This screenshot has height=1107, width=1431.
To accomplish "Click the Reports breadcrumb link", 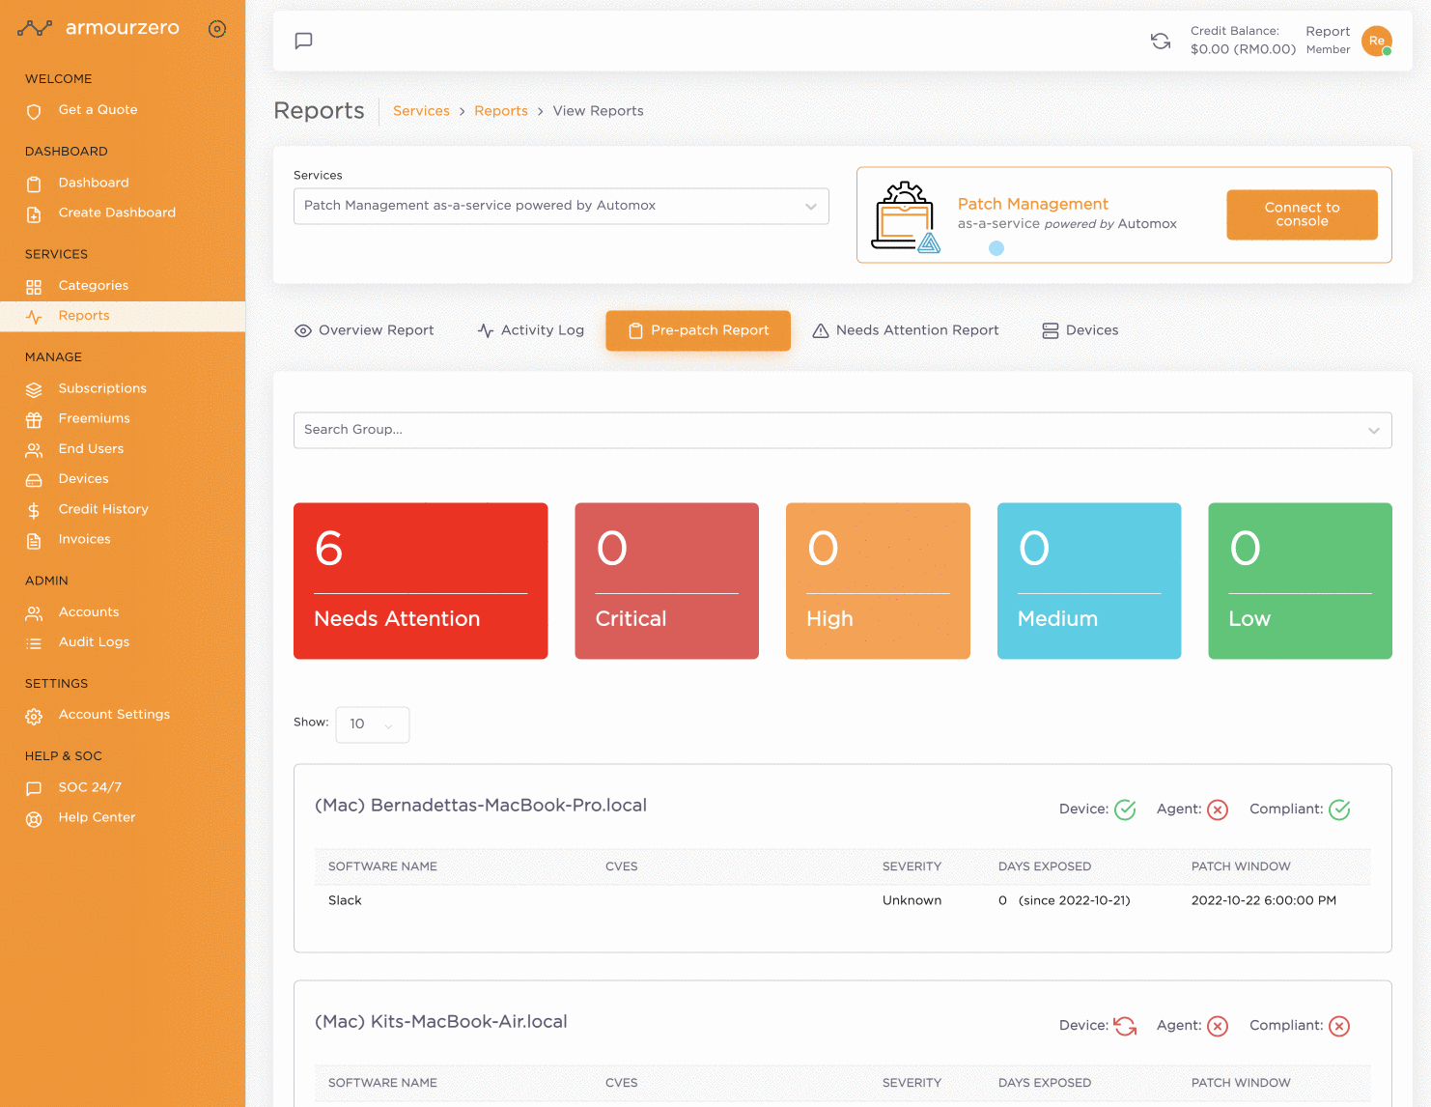I will [x=501, y=111].
